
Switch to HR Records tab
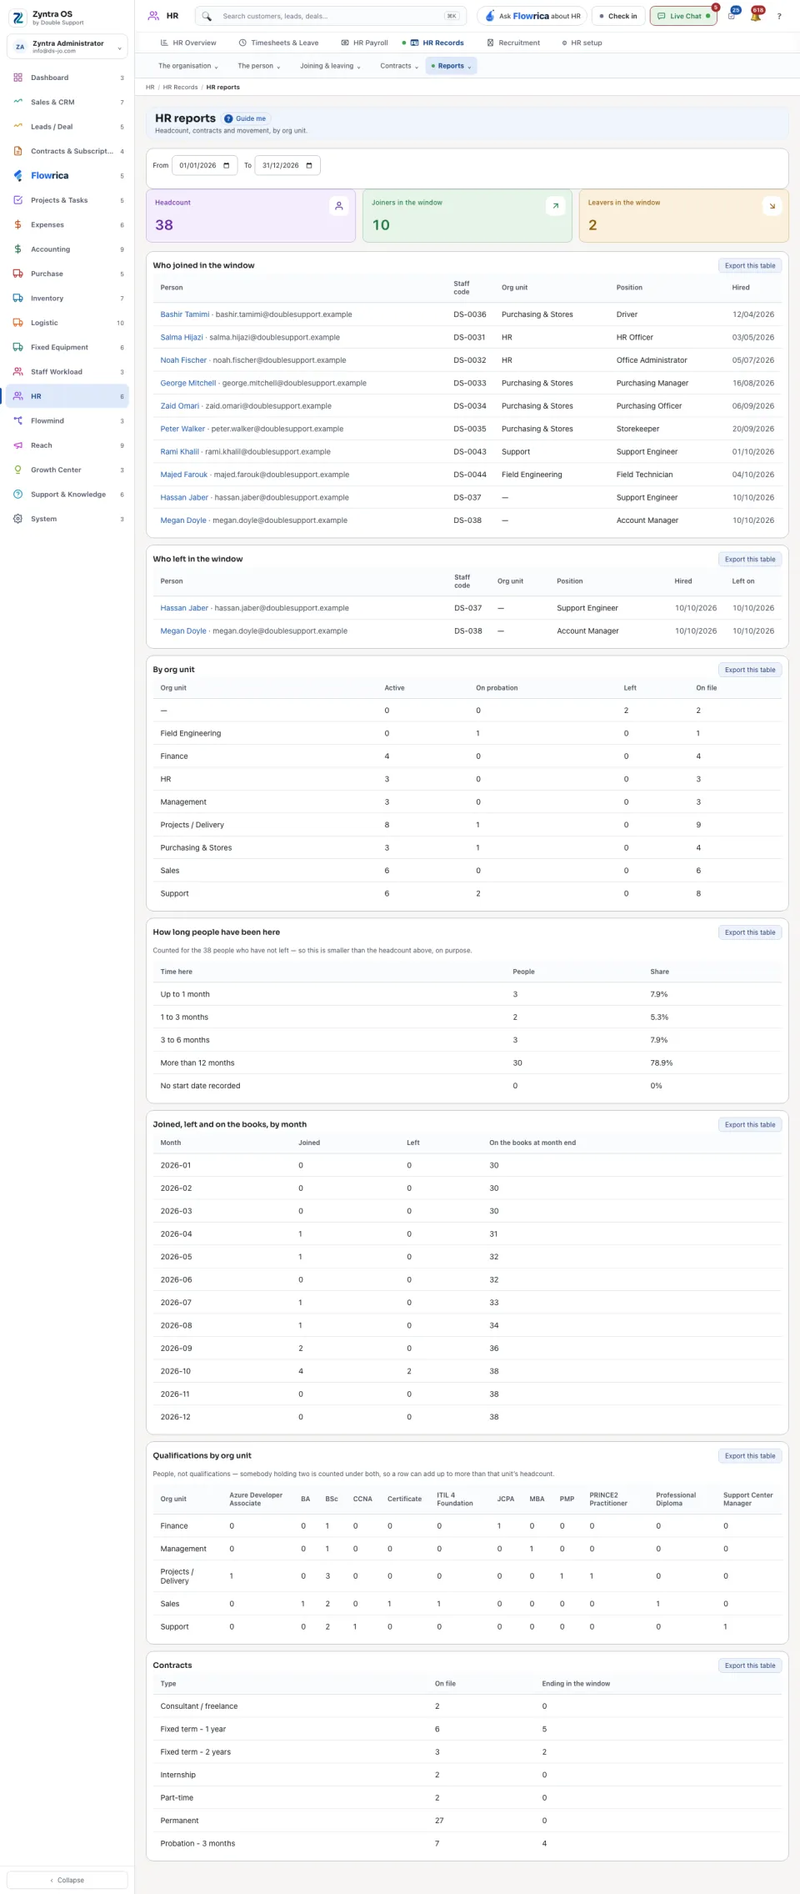click(433, 43)
